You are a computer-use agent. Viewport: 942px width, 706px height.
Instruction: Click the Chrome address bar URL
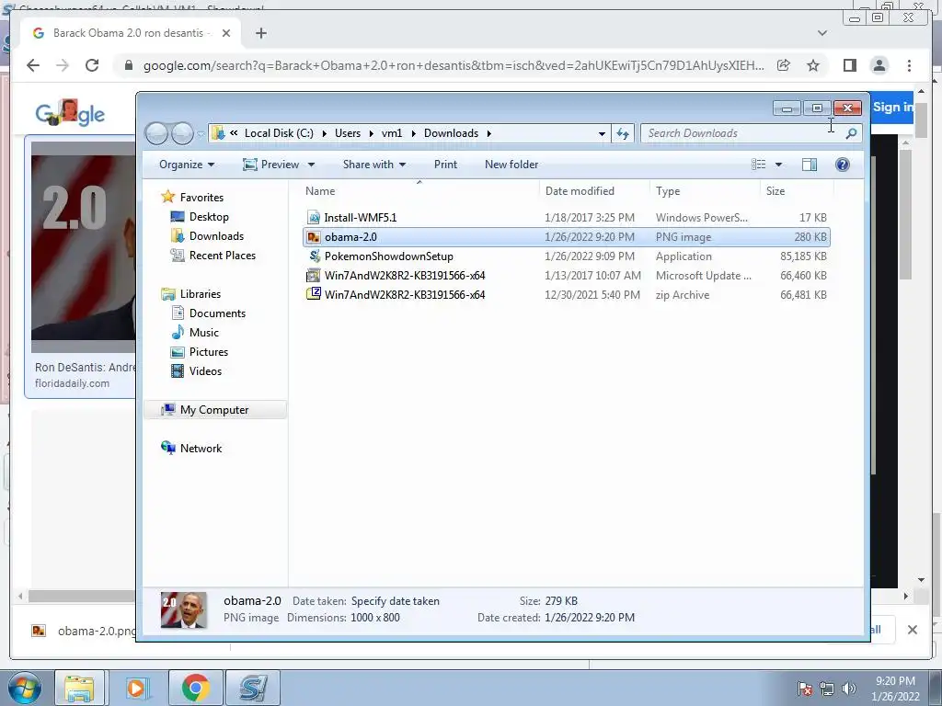pos(453,65)
